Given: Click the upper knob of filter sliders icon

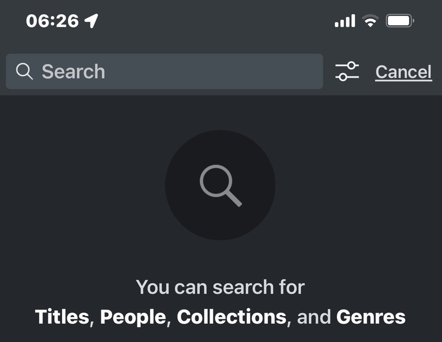Looking at the screenshot, I should pos(351,65).
